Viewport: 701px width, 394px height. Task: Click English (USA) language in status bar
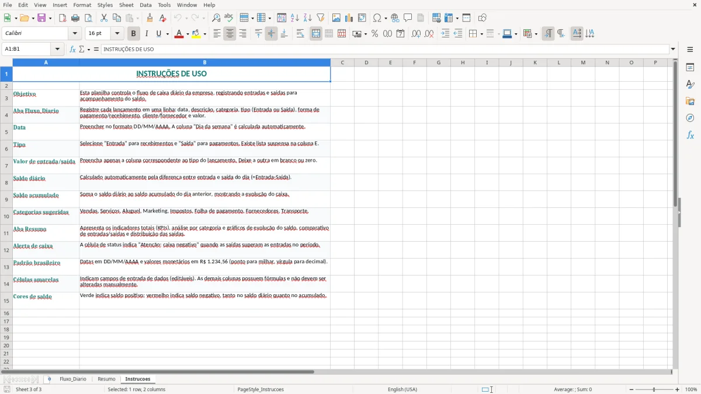tap(402, 389)
